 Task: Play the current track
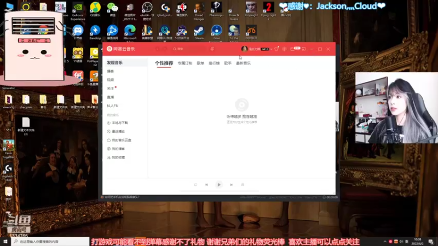coord(219,185)
